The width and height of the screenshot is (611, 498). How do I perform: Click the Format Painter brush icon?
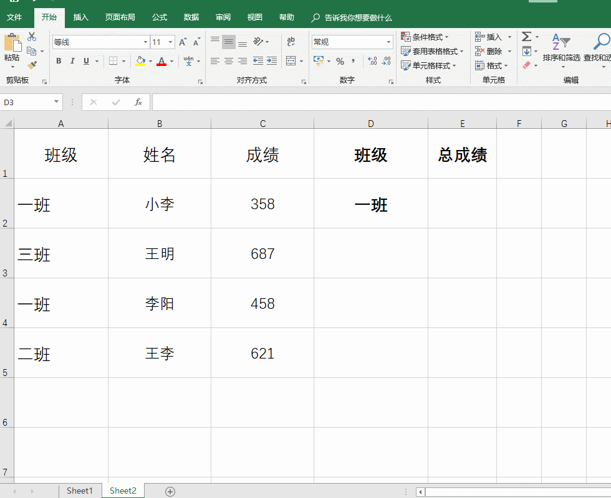[32, 65]
